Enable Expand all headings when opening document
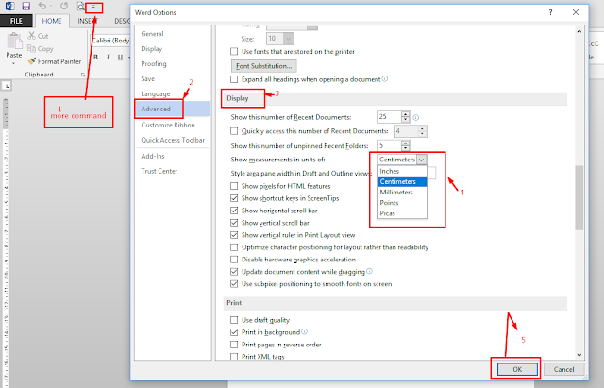The width and height of the screenshot is (604, 388). (234, 79)
